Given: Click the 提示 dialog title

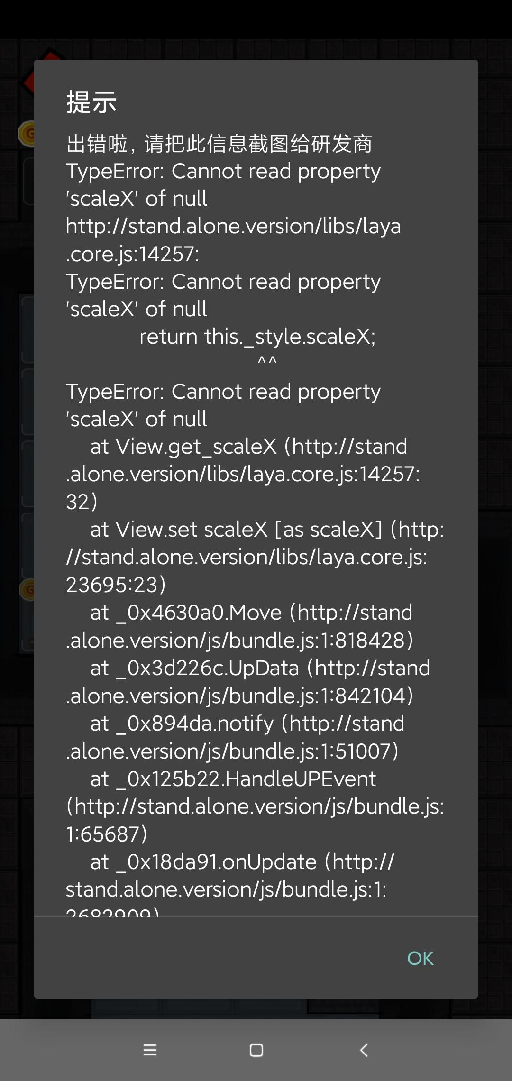Looking at the screenshot, I should coord(91,102).
